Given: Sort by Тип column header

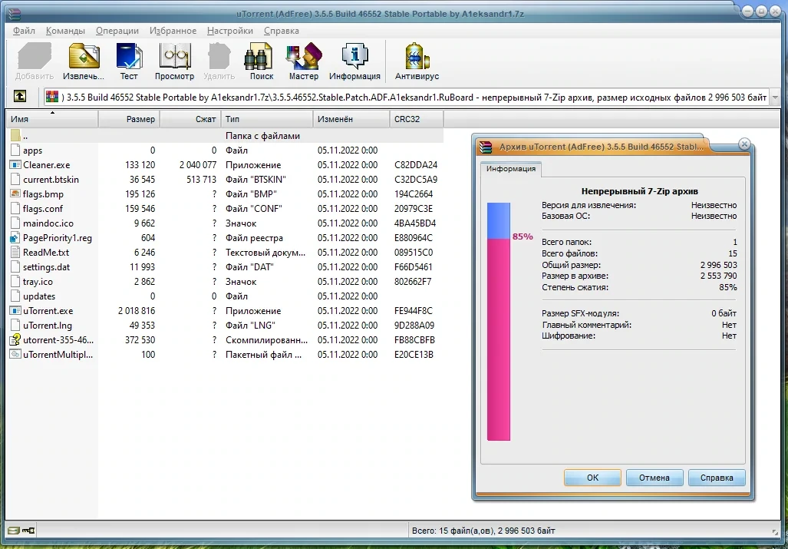Looking at the screenshot, I should 267,119.
